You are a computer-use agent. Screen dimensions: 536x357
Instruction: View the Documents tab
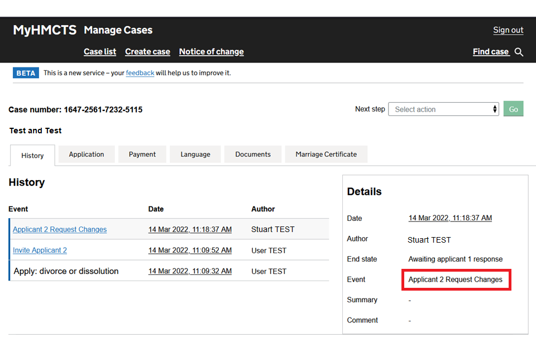[x=253, y=155]
